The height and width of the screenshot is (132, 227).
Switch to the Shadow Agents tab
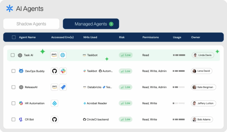pyautogui.click(x=31, y=24)
